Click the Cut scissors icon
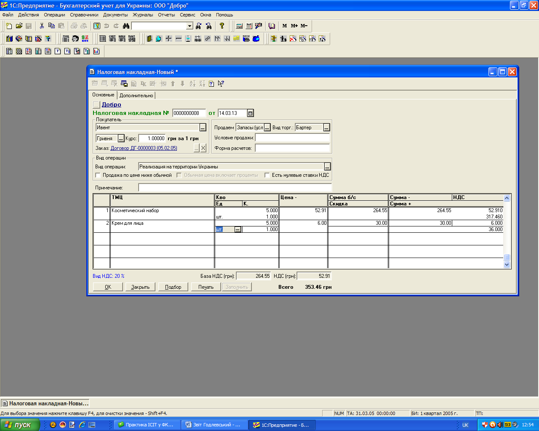This screenshot has height=431, width=539. click(42, 26)
